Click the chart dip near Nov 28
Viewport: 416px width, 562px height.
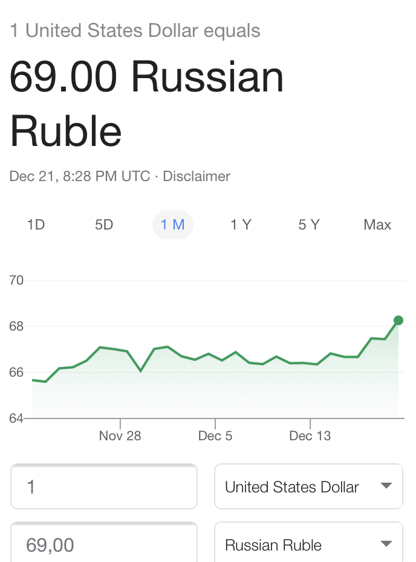coord(141,371)
